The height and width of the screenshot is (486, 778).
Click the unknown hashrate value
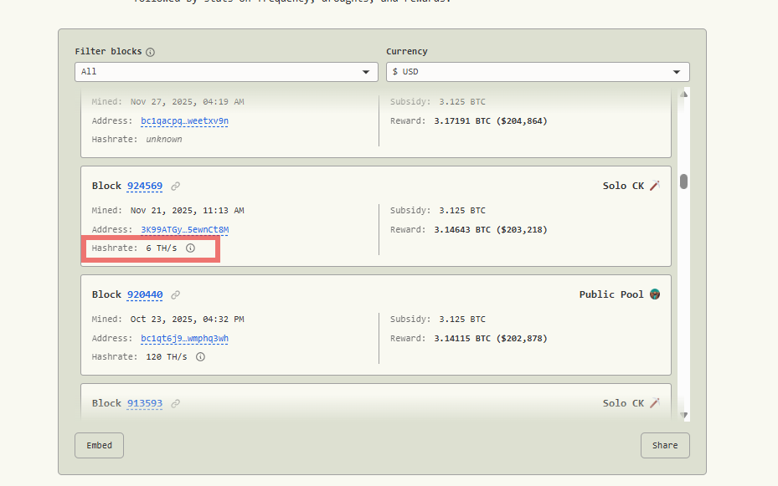(164, 139)
